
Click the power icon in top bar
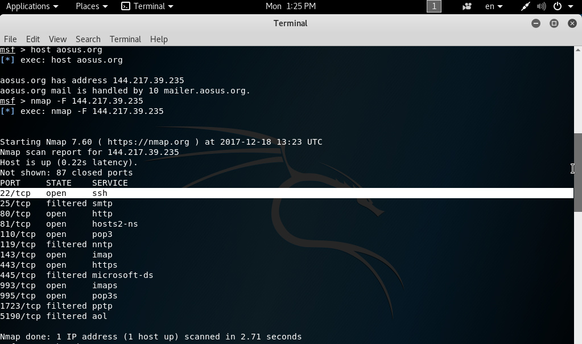[558, 6]
